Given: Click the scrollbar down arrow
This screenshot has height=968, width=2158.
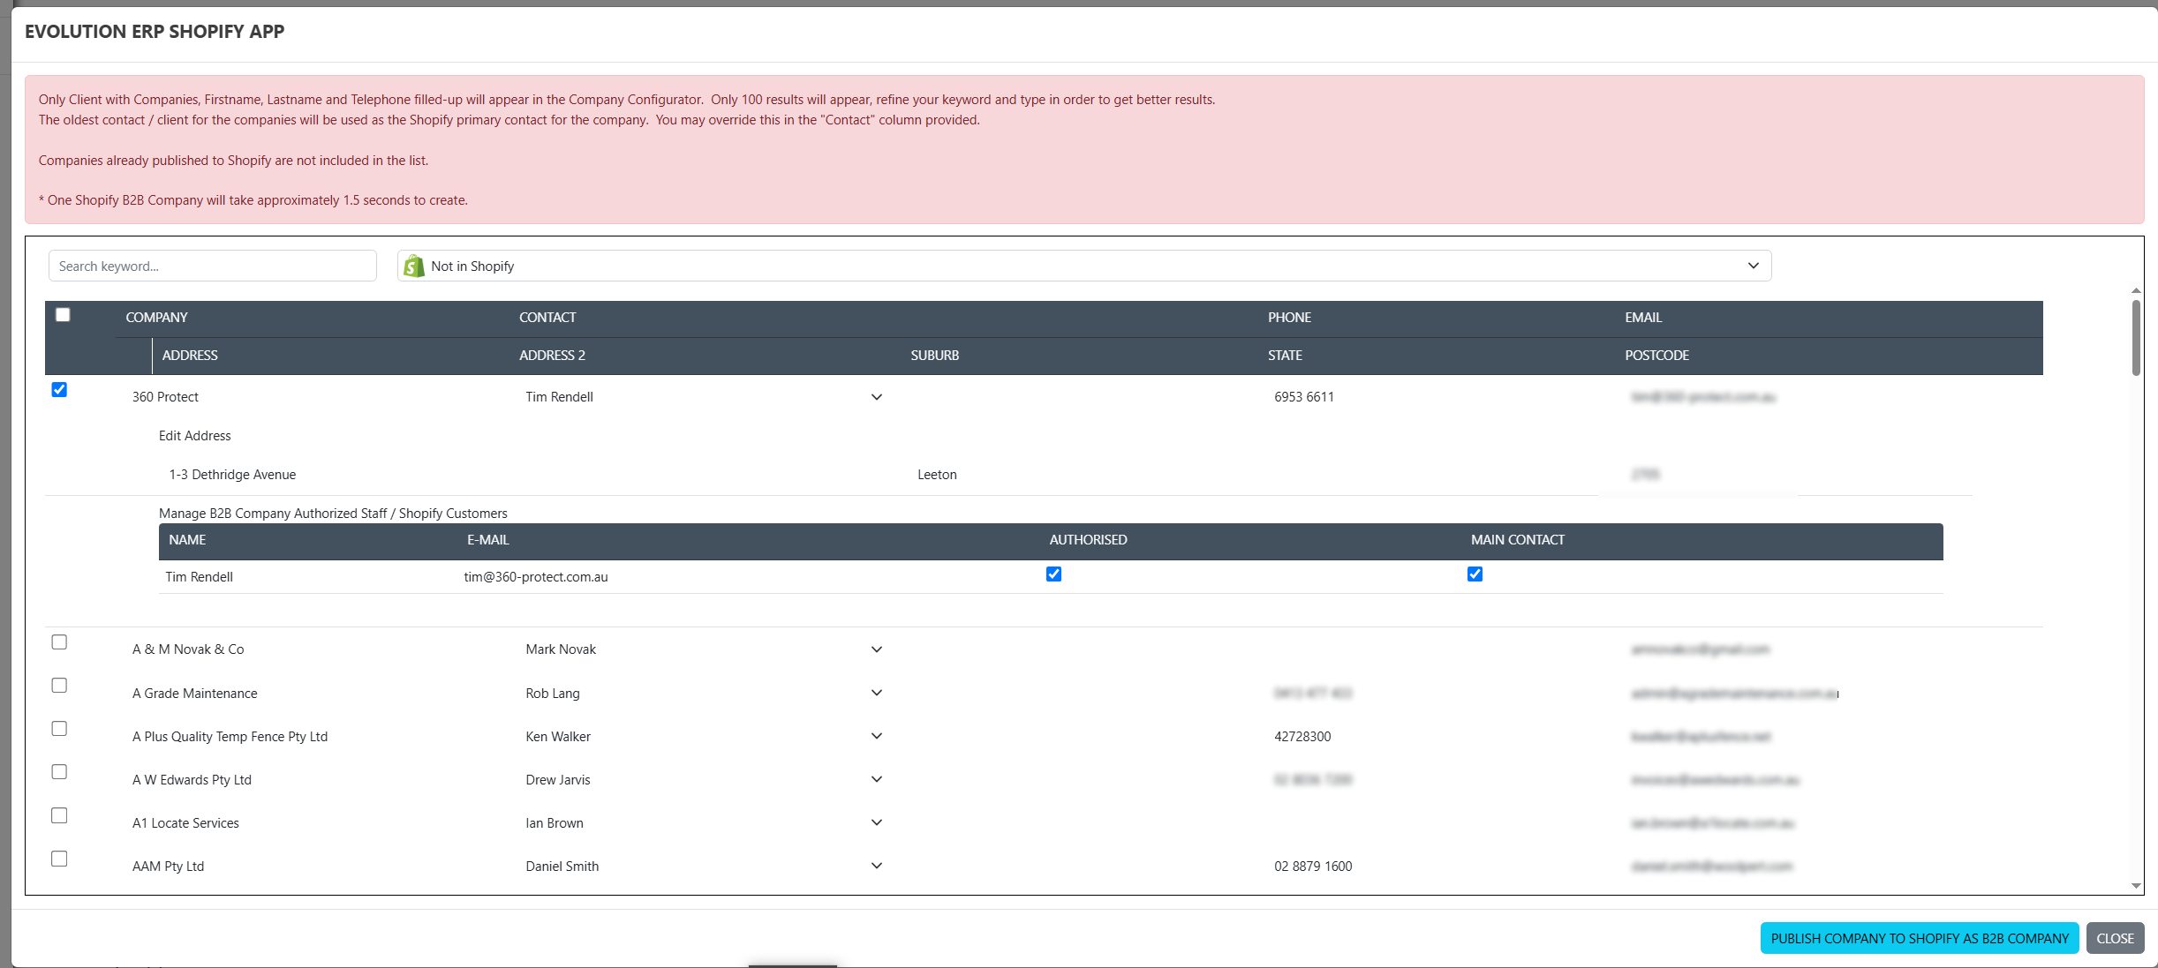Looking at the screenshot, I should (x=2136, y=886).
